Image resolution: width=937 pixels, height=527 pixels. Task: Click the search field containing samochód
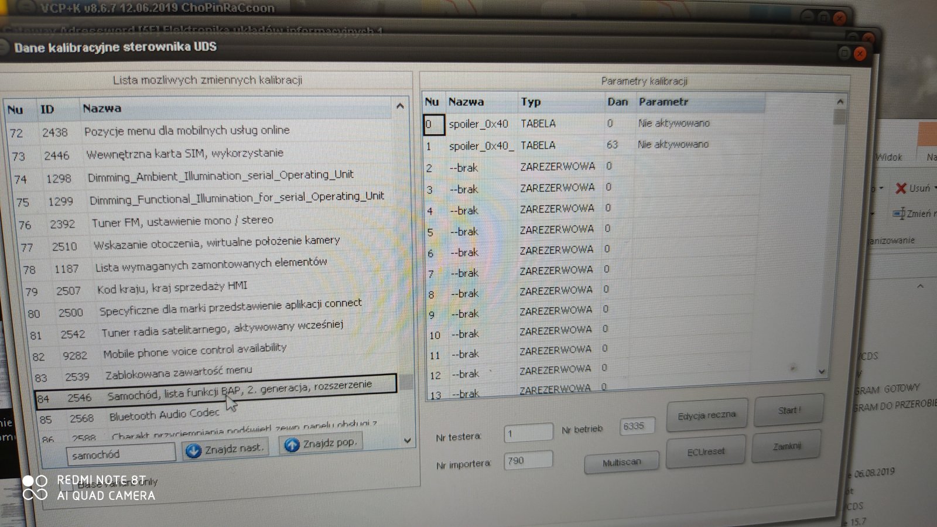tap(121, 454)
